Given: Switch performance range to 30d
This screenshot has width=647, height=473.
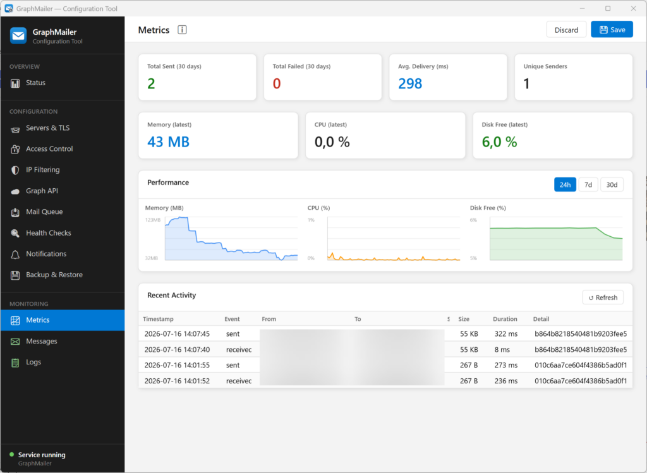Looking at the screenshot, I should (x=612, y=185).
